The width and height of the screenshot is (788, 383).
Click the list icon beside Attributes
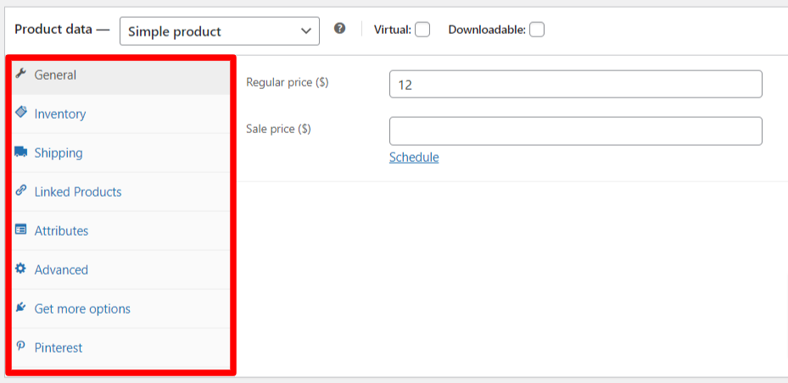tap(21, 230)
